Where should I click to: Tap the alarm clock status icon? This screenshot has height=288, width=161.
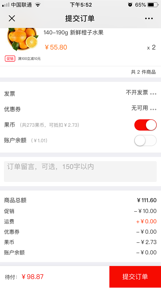pyautogui.click(x=130, y=5)
